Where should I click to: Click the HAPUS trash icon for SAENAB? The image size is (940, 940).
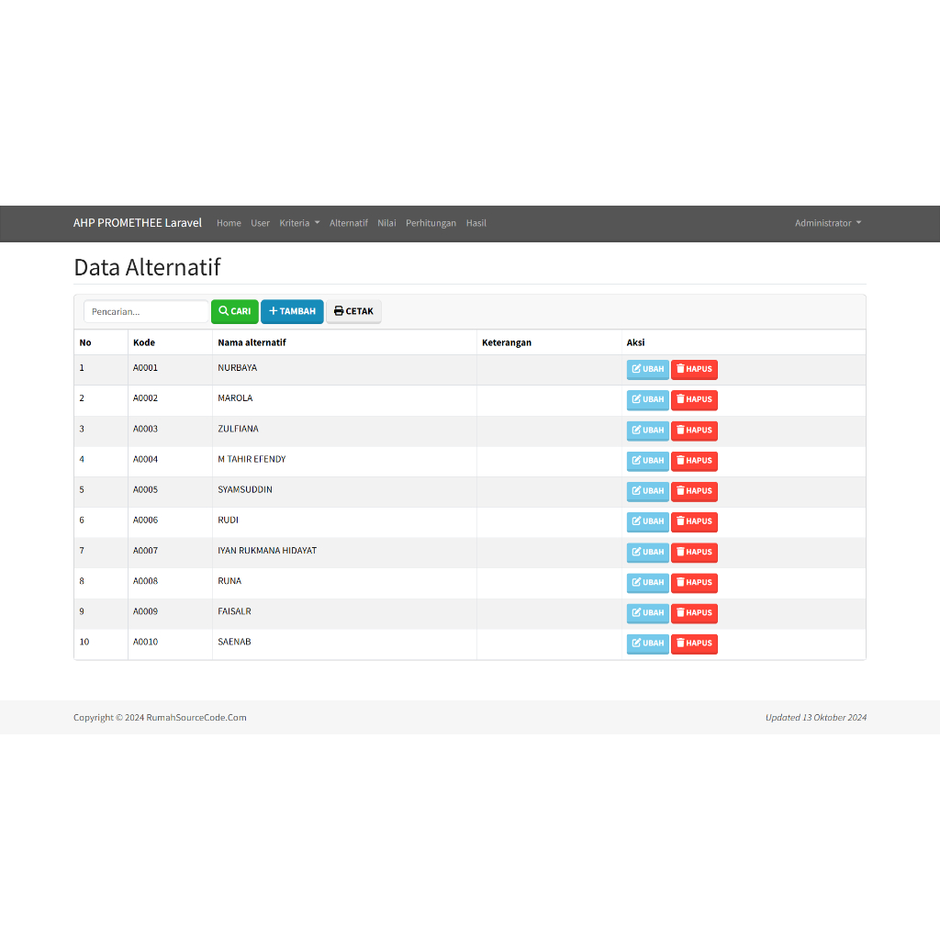(x=679, y=643)
